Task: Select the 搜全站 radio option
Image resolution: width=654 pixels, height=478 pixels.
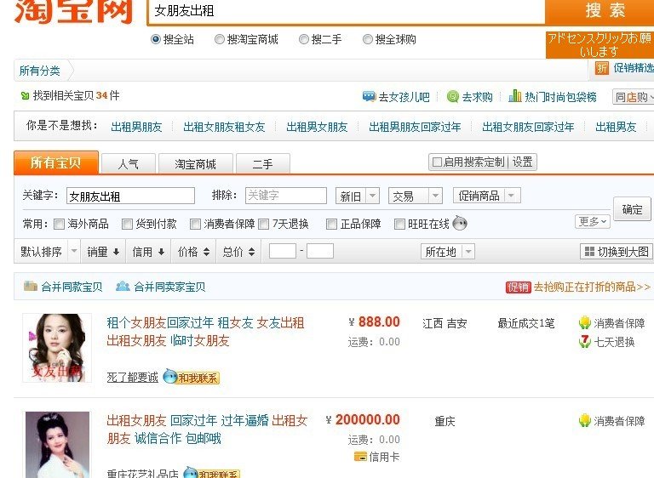Action: pyautogui.click(x=156, y=40)
